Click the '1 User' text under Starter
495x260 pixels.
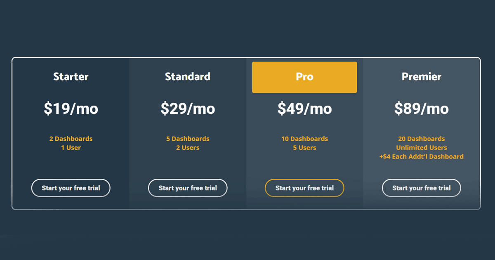[x=71, y=148]
